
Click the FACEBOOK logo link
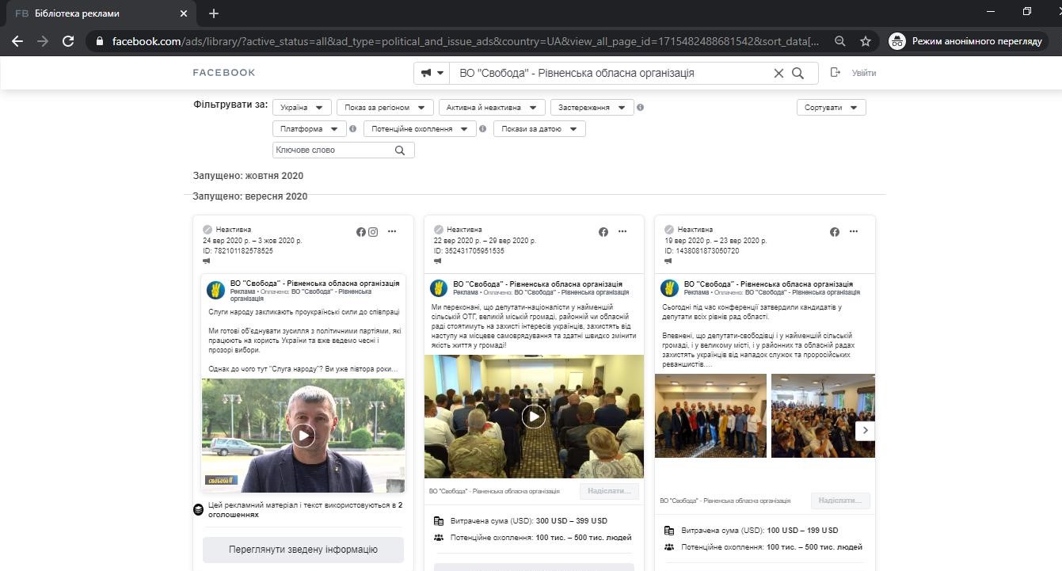[224, 73]
